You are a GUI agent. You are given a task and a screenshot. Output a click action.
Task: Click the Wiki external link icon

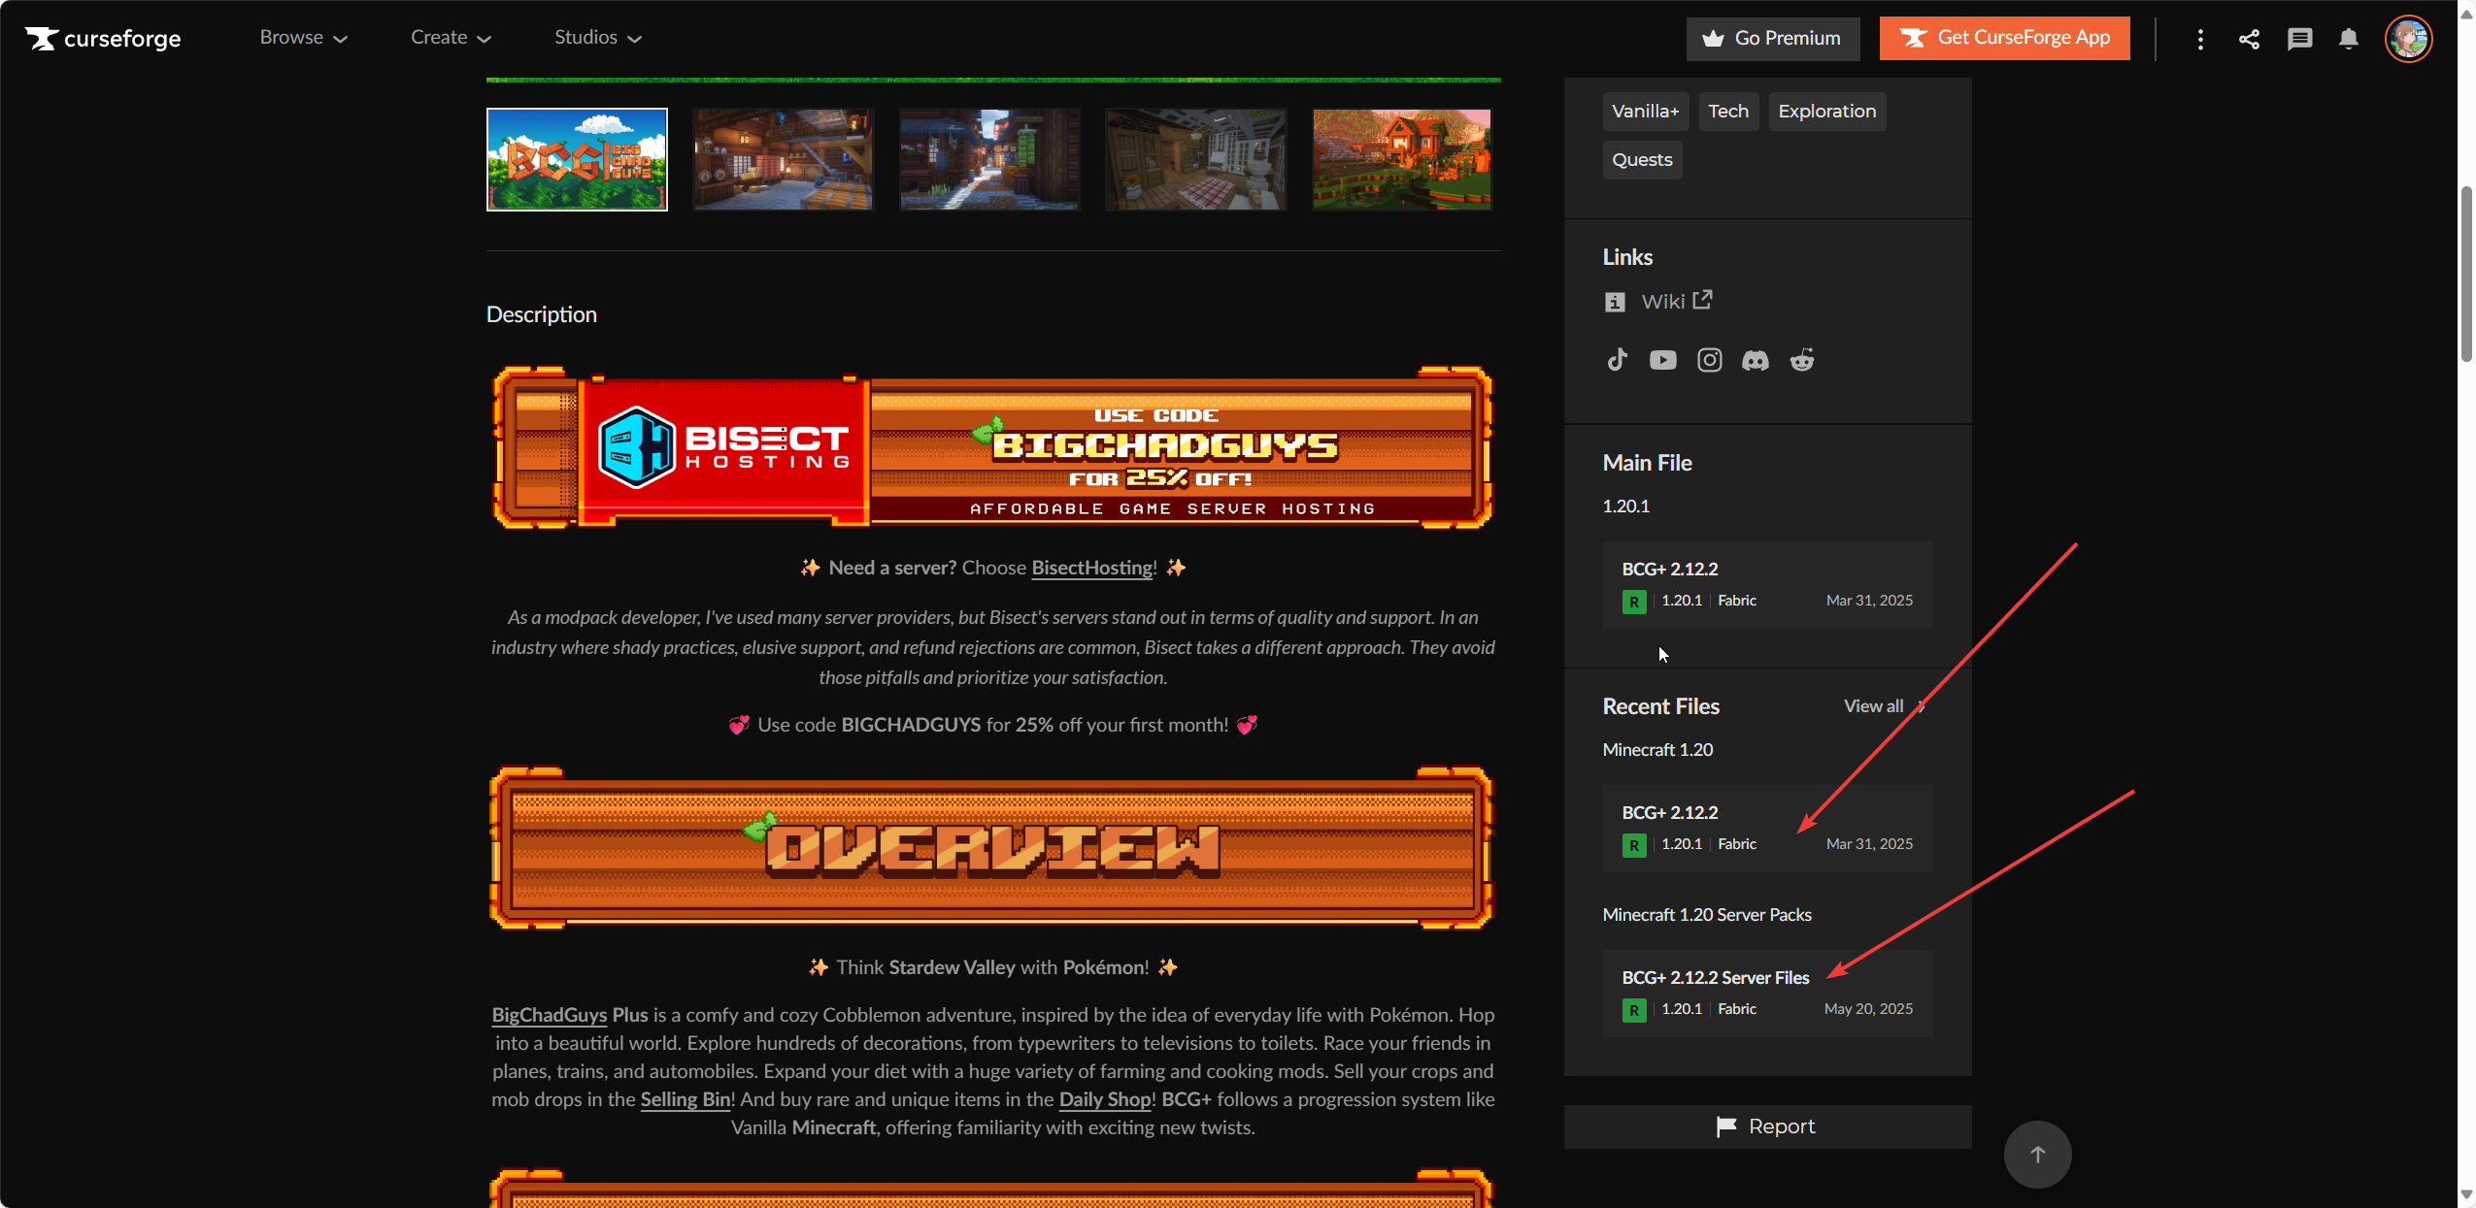pyautogui.click(x=1703, y=300)
